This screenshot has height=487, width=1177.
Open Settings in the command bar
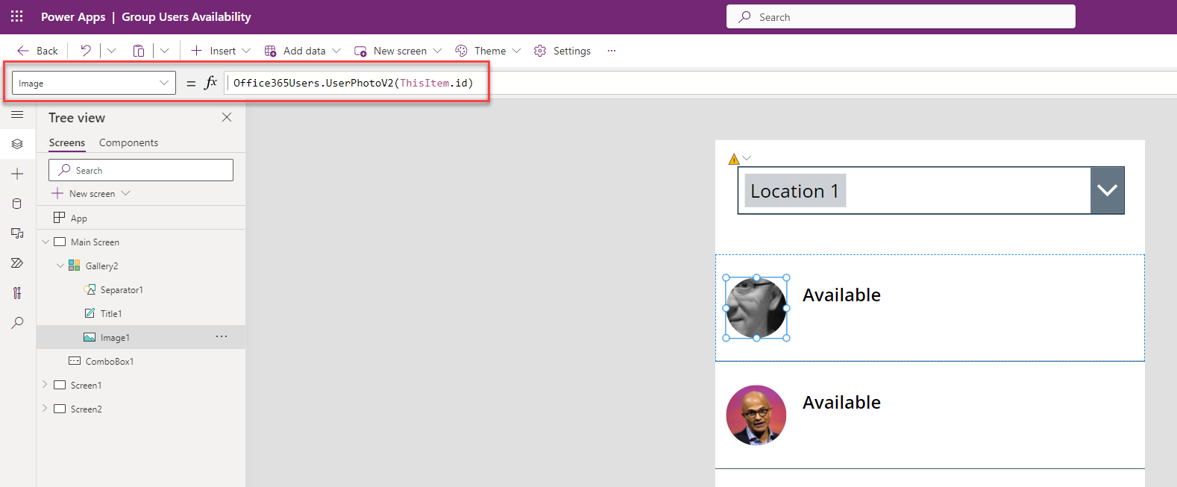pyautogui.click(x=562, y=51)
